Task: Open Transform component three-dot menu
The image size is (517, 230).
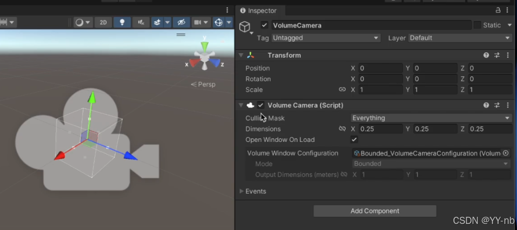Action: 508,55
